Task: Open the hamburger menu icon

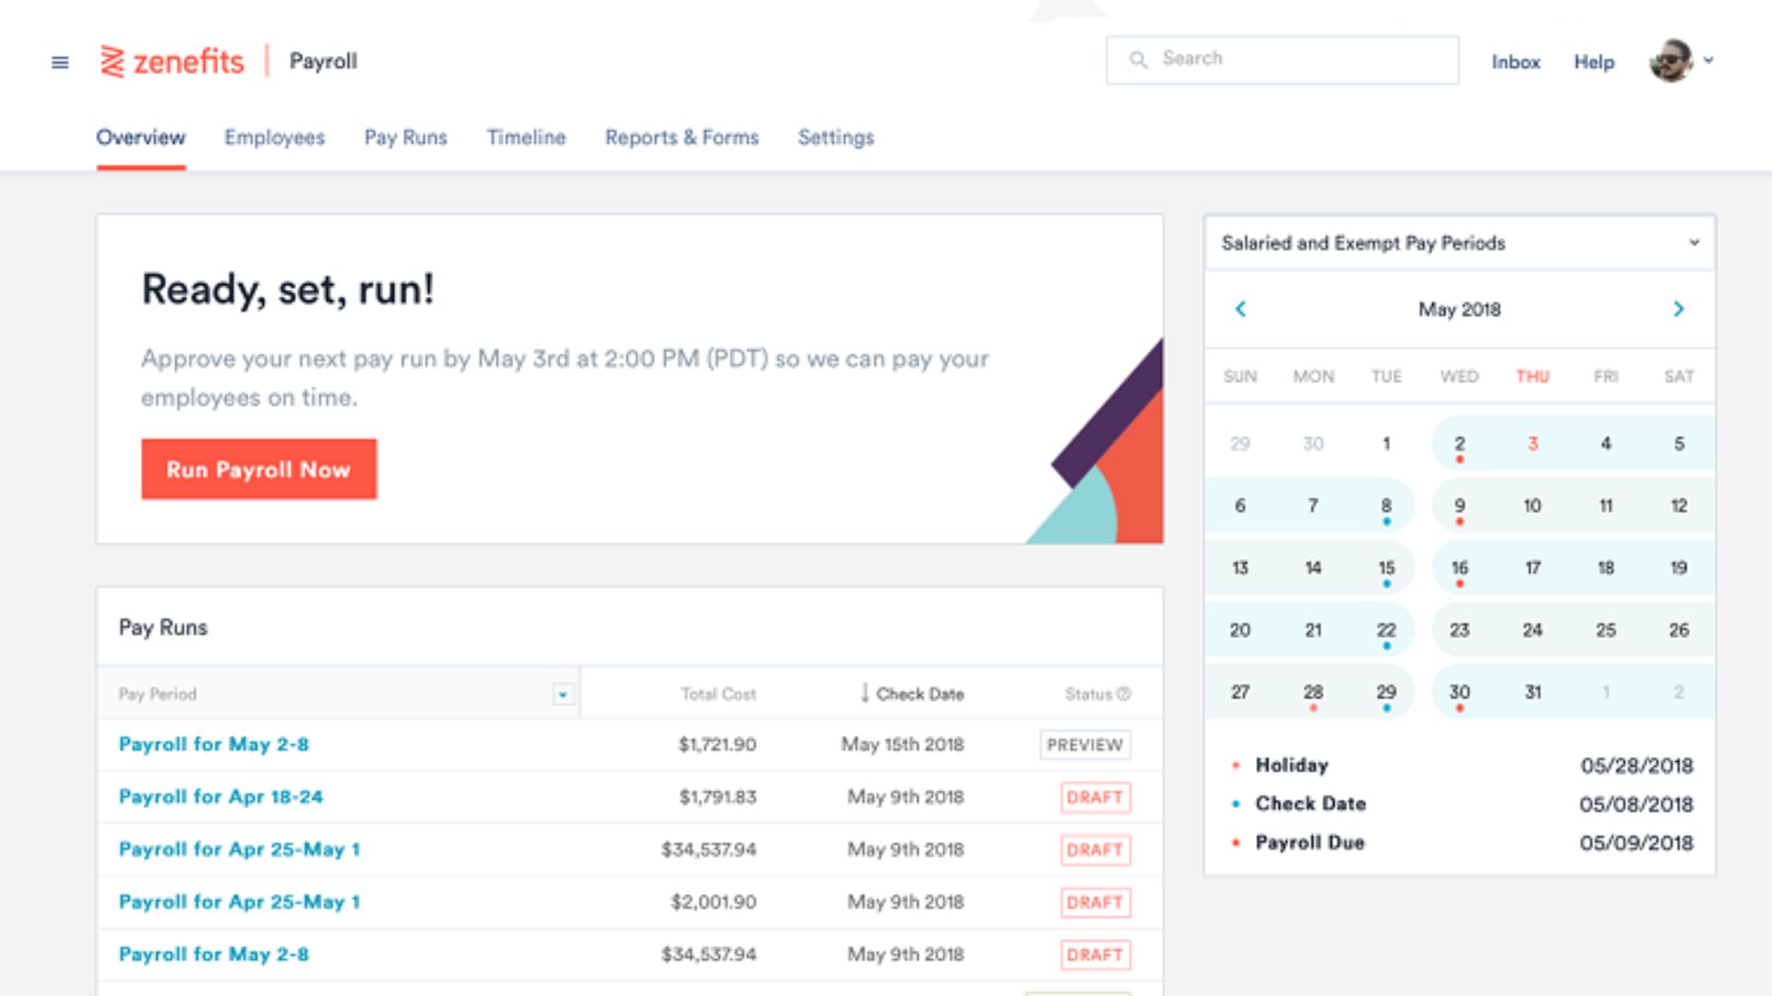Action: coord(60,61)
